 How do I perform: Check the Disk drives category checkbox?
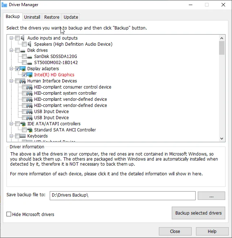click(17, 50)
